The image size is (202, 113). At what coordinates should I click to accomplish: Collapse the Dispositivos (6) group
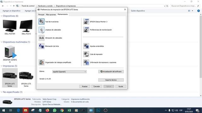click(x=2, y=16)
